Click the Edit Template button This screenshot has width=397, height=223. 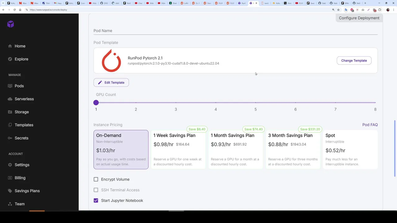111,82
